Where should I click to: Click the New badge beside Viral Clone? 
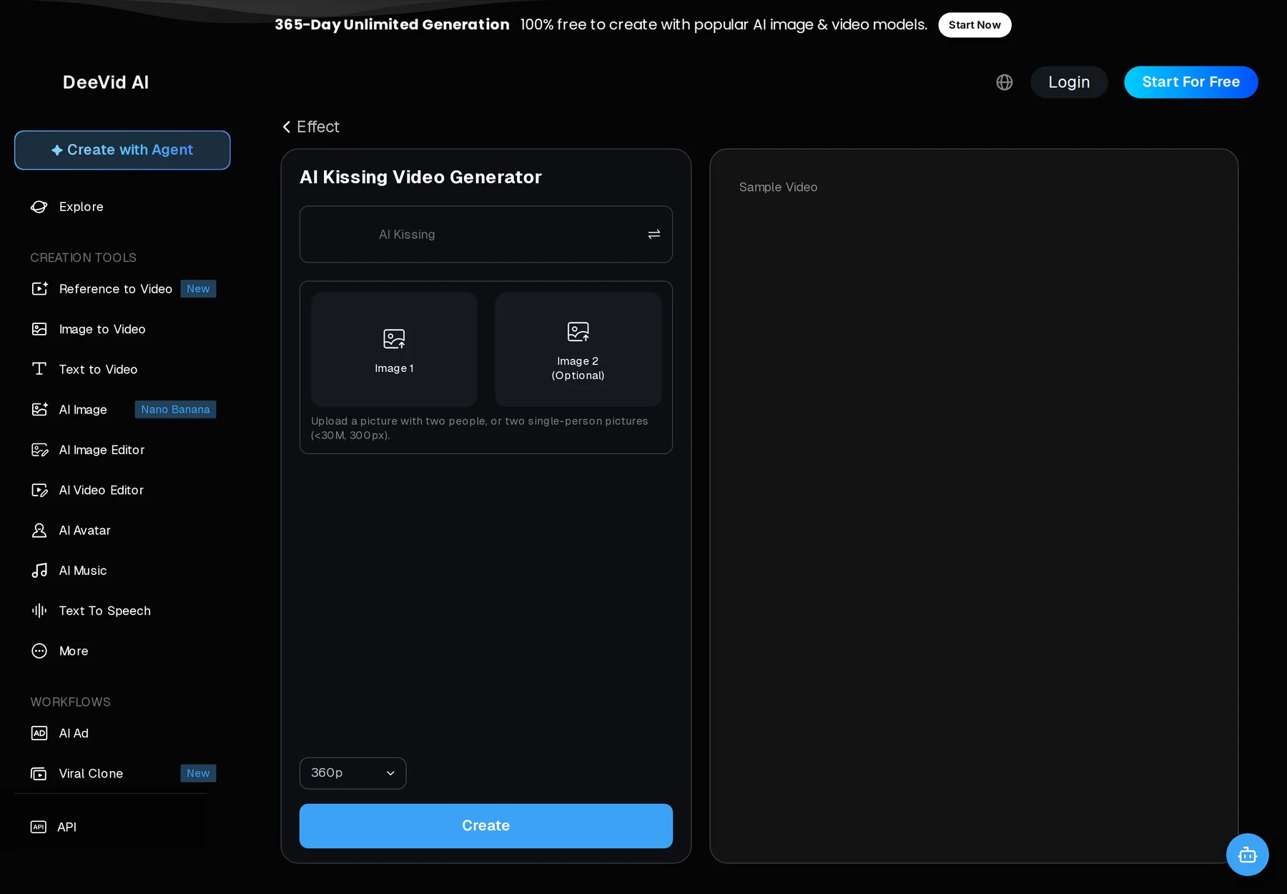[198, 773]
